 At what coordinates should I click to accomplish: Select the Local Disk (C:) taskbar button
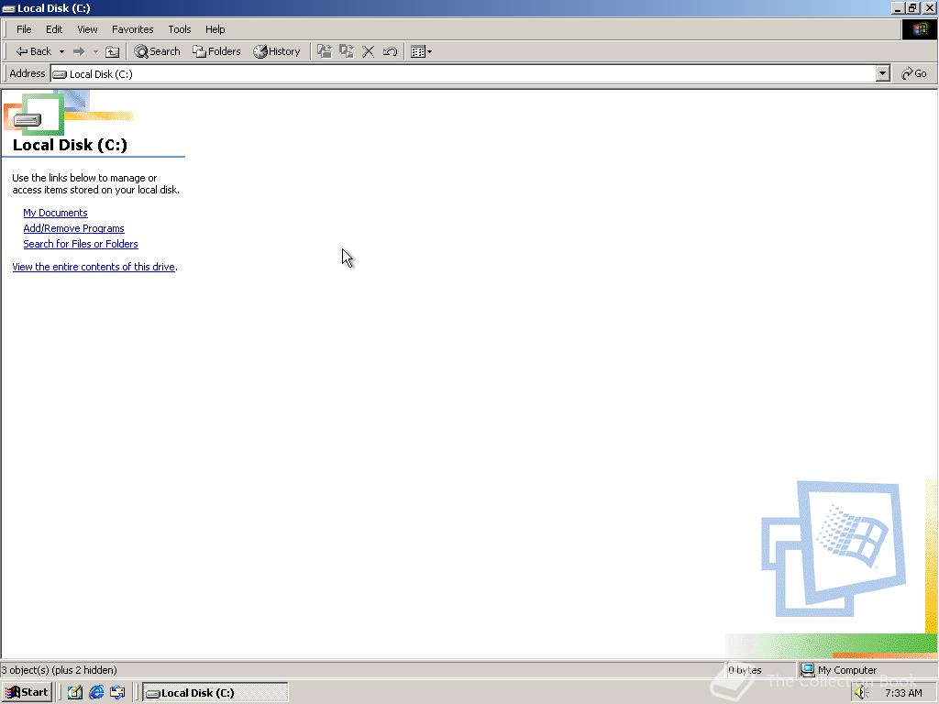point(215,693)
